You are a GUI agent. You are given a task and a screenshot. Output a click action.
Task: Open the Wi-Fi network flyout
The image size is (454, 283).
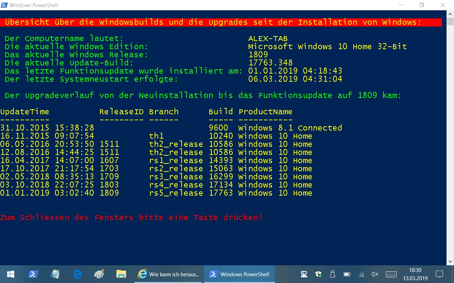coord(361,274)
